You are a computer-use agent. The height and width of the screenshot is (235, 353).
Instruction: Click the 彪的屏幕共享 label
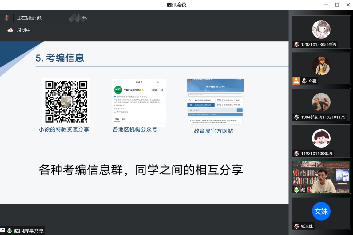click(29, 231)
